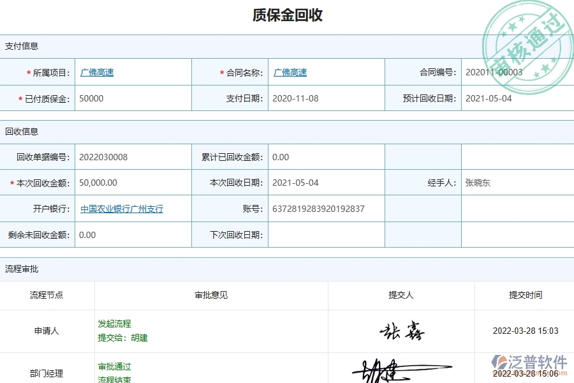Screen dimensions: 574x383
Task: Click the 流程节点 column header
Action: click(47, 296)
